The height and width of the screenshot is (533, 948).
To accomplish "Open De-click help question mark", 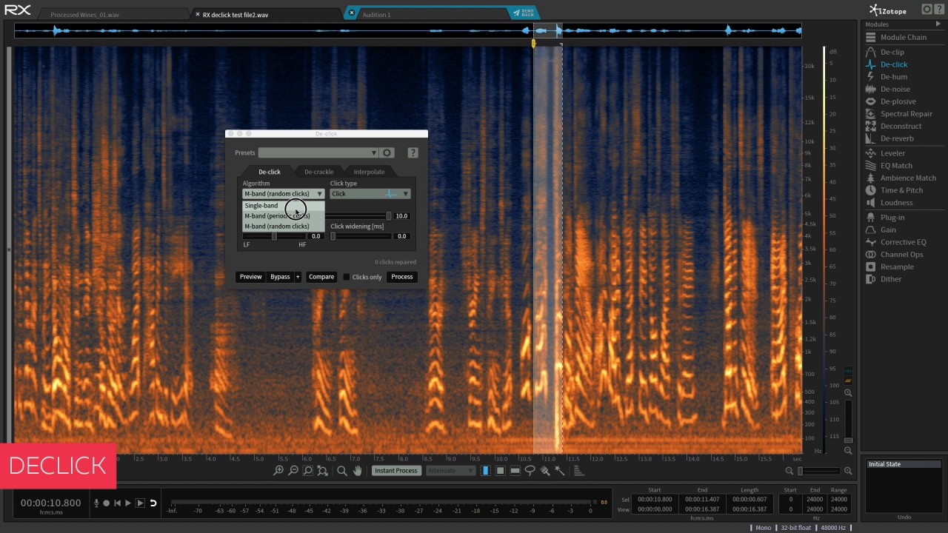I will coord(413,152).
